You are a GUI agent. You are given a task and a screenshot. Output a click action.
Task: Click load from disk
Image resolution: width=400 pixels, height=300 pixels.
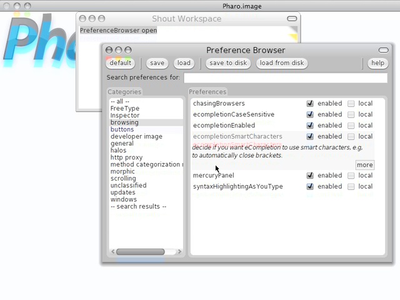(x=282, y=63)
